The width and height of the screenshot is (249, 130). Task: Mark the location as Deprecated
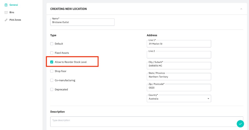52,89
